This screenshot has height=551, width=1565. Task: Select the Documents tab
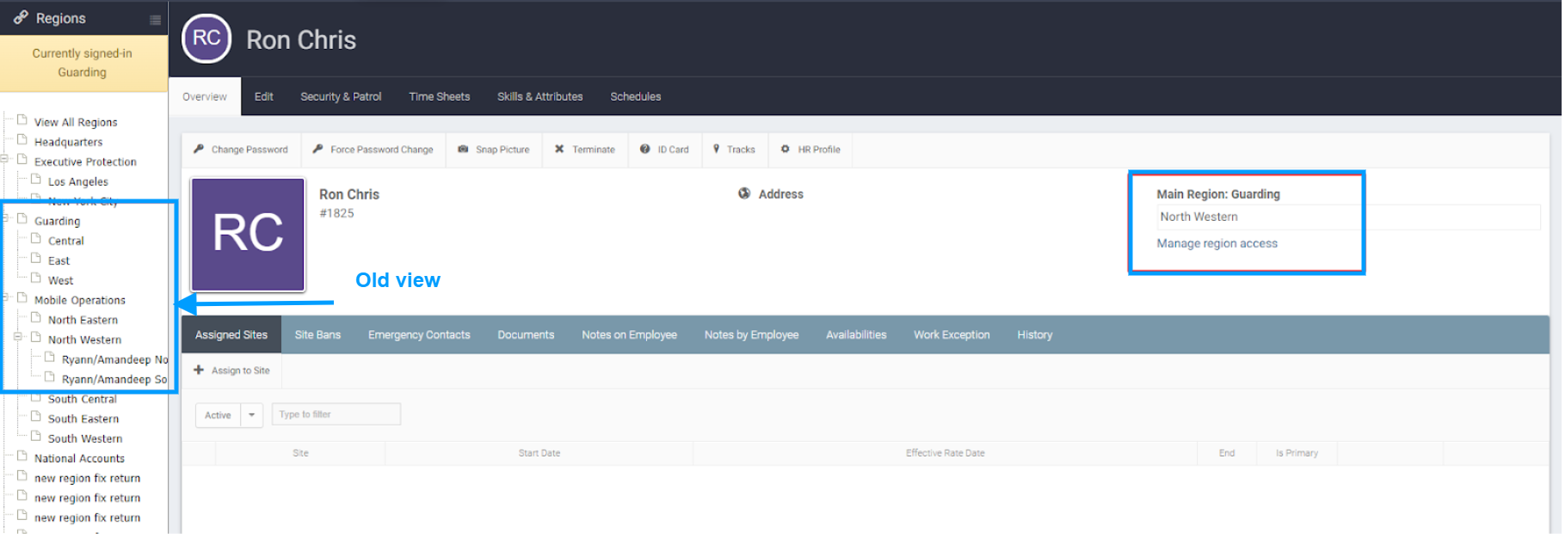click(x=526, y=334)
